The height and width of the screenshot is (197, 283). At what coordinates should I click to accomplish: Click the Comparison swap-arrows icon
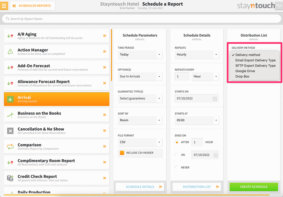point(10,147)
